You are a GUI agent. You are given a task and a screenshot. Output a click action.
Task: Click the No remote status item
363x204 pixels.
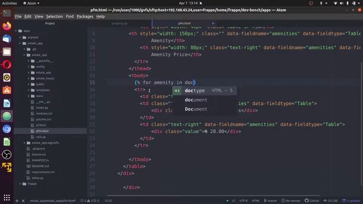pyautogui.click(x=290, y=201)
